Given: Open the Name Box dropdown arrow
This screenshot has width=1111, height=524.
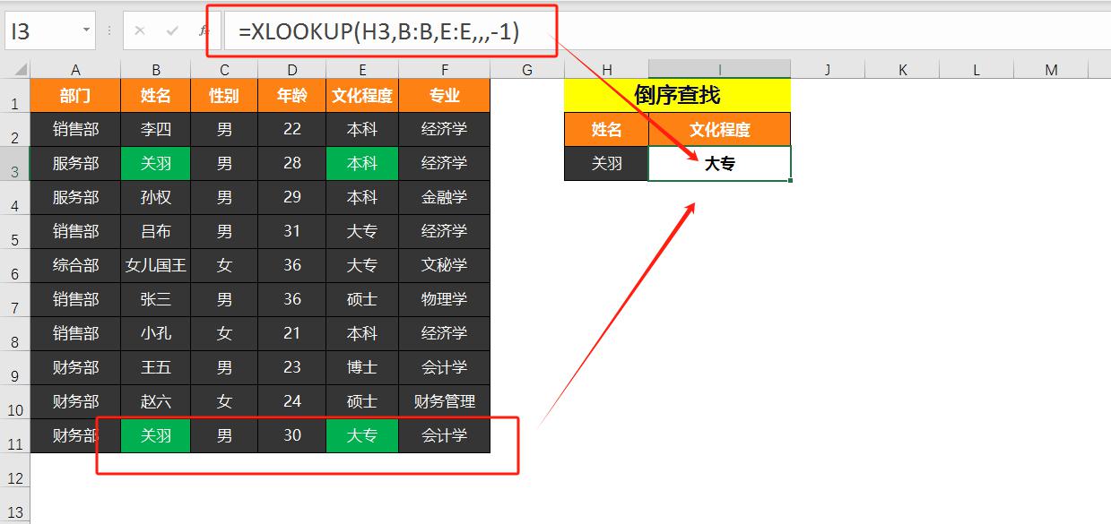Looking at the screenshot, I should tap(87, 31).
